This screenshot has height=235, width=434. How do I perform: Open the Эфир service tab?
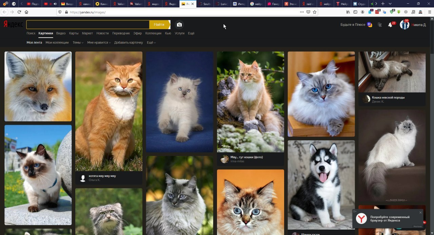point(137,33)
